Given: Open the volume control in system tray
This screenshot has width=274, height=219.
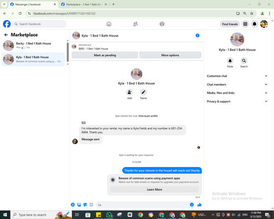Looking at the screenshot, I should (x=233, y=215).
